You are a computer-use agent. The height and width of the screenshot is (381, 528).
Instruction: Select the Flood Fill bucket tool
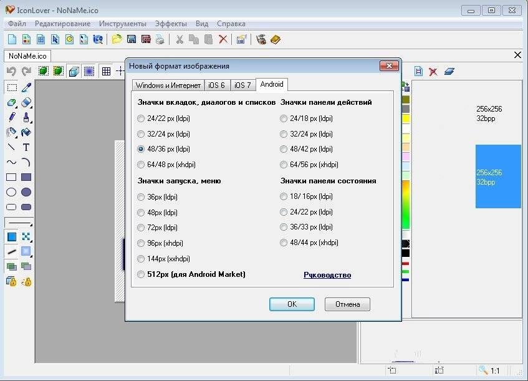coord(26,132)
